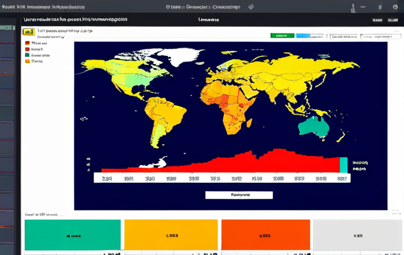
Task: Click the first outlined field left of the last field
Action: pos(344,37)
